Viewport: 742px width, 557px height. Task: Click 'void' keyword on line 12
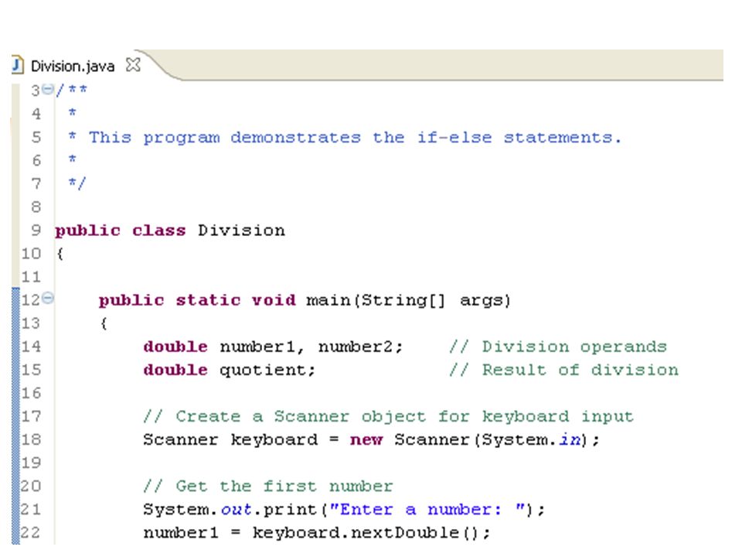[274, 300]
